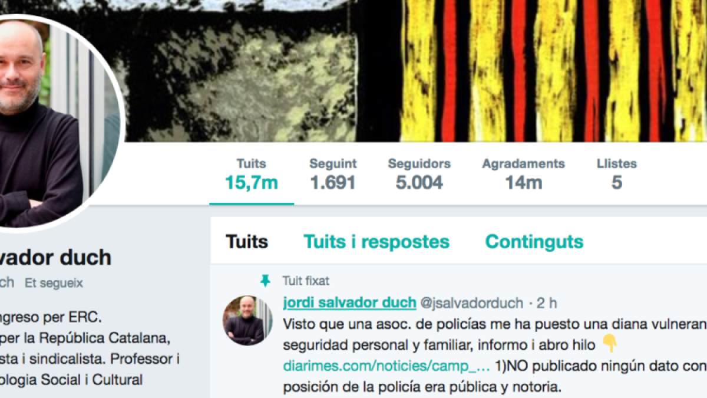
Task: Open the Llistes 5 stat
Action: pos(616,174)
